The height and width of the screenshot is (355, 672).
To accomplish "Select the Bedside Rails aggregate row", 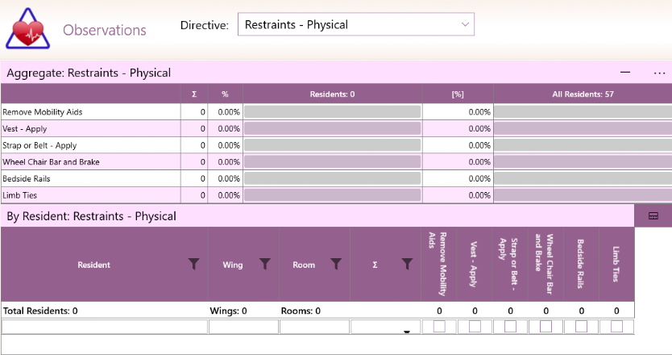I will coord(336,178).
